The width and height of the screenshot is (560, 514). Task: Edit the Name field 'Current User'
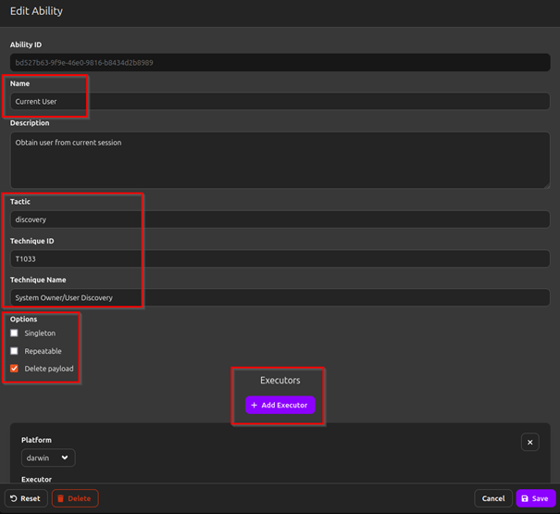(280, 102)
